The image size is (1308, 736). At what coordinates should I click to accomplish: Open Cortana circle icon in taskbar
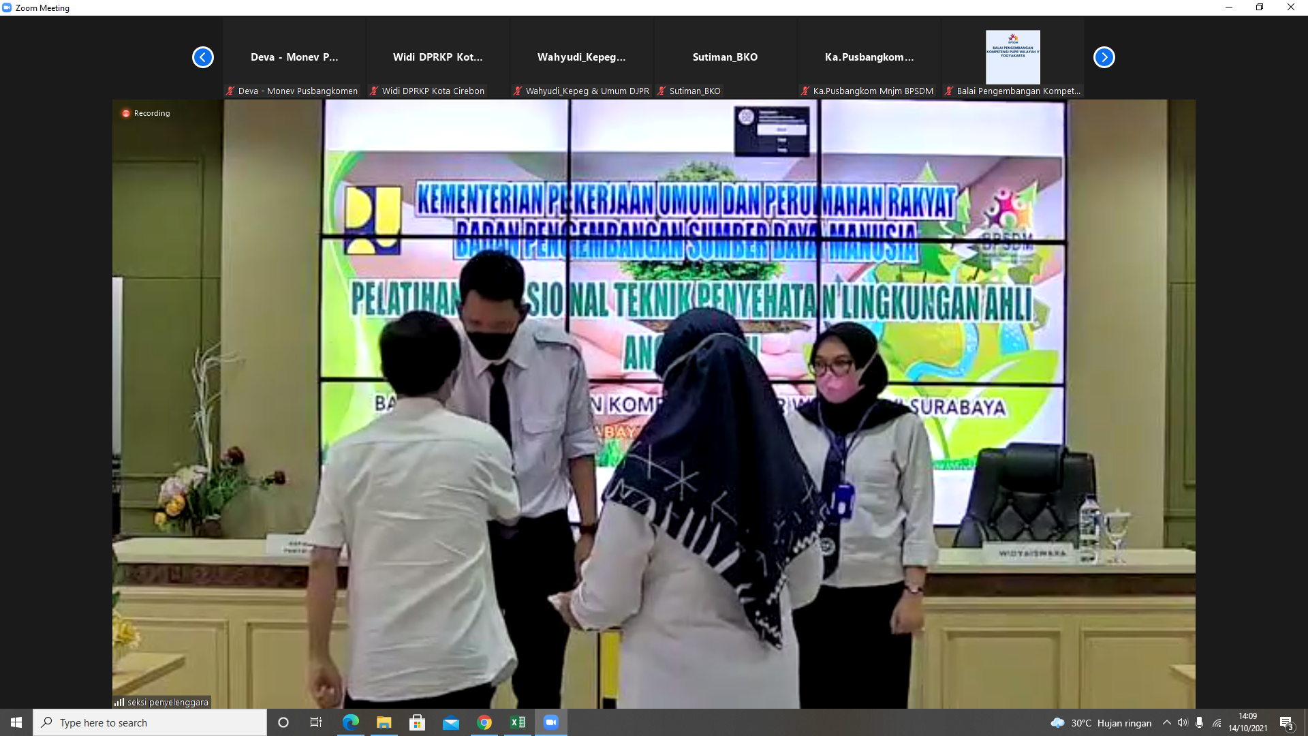tap(283, 722)
